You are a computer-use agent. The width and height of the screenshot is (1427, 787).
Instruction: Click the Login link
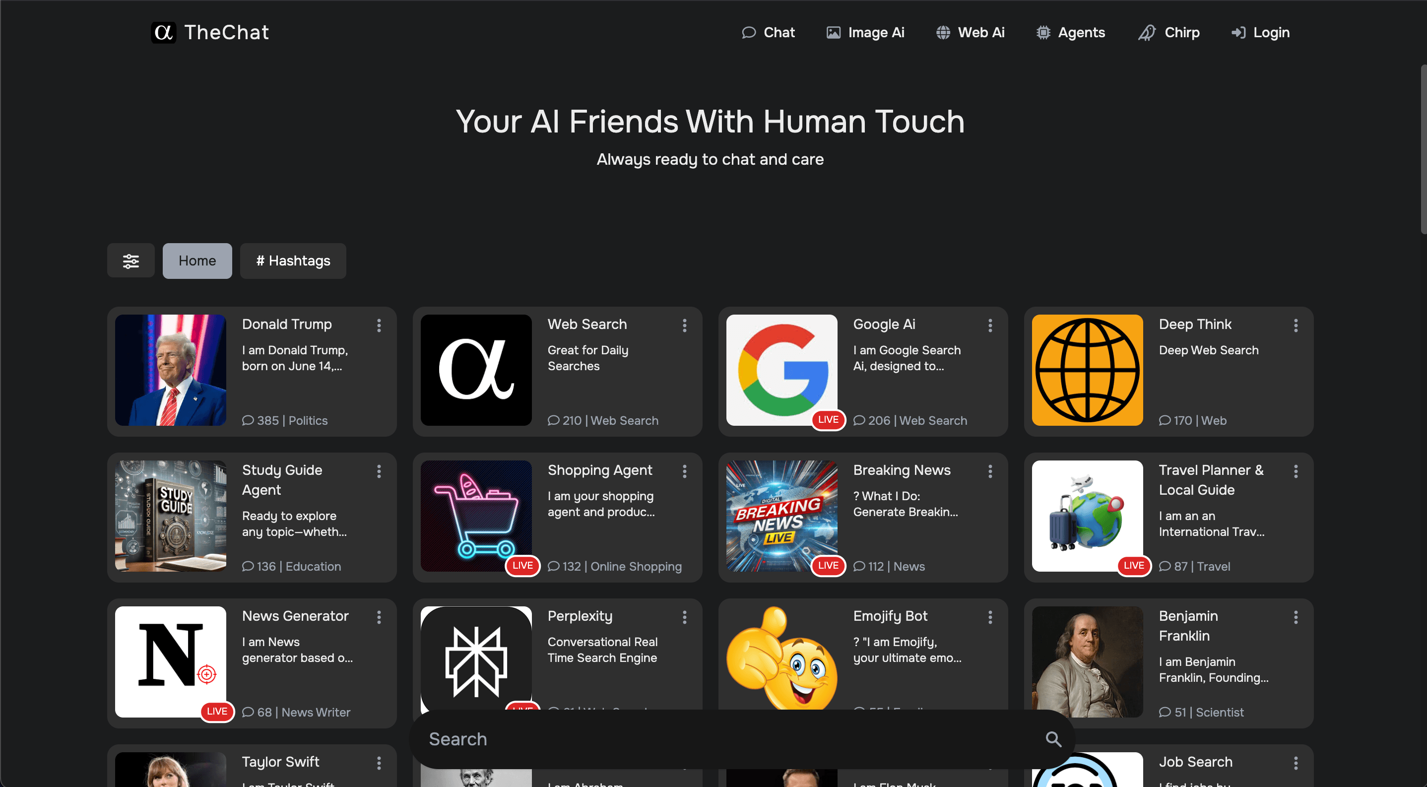[1261, 32]
